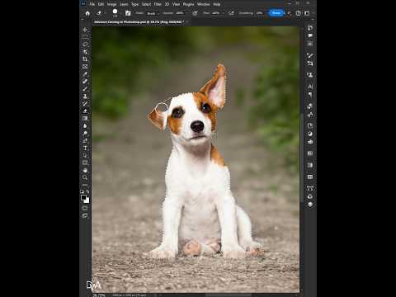Select the Move tool
The height and width of the screenshot is (297, 396).
pyautogui.click(x=85, y=30)
